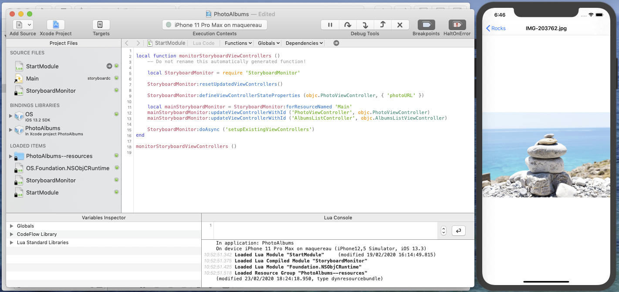Image resolution: width=619 pixels, height=292 pixels.
Task: Tap the Rocks back button in simulator
Action: [x=496, y=28]
